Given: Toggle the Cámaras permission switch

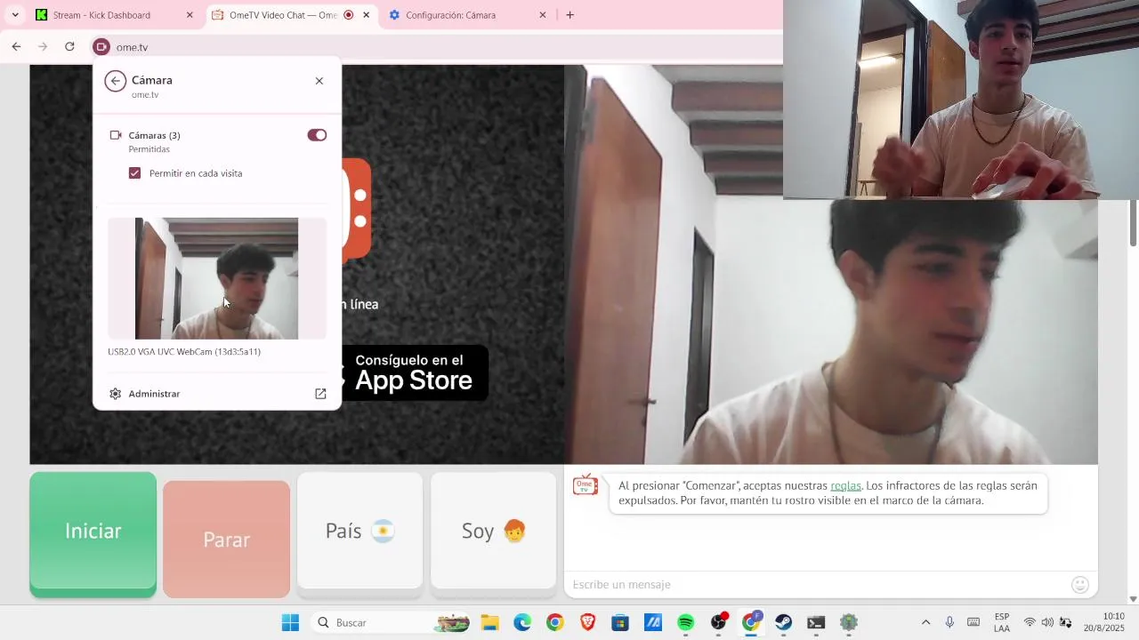Looking at the screenshot, I should pos(317,135).
